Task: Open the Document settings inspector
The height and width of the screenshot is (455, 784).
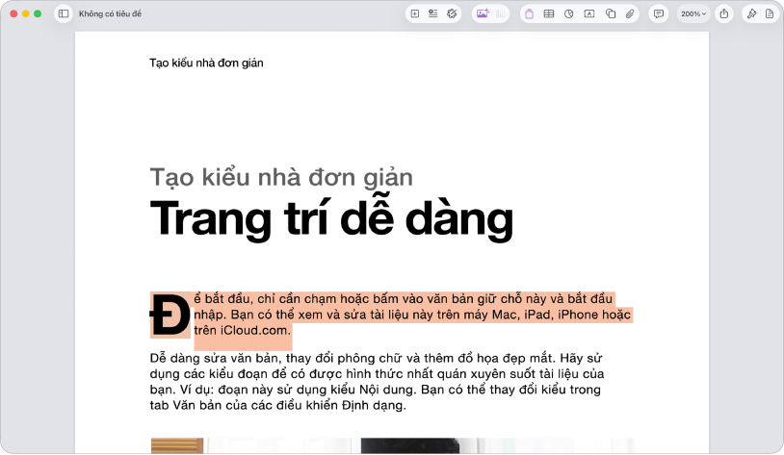Action: [x=770, y=14]
